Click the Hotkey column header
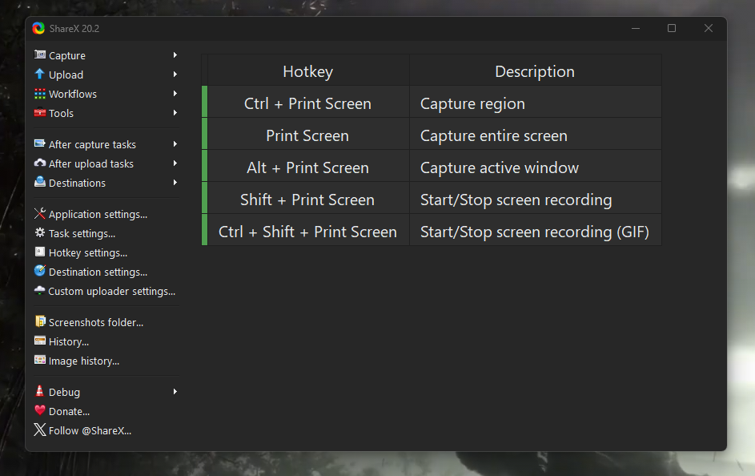The width and height of the screenshot is (755, 476). click(308, 71)
